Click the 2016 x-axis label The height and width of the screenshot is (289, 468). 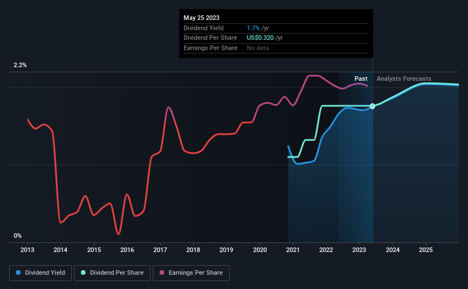(127, 250)
